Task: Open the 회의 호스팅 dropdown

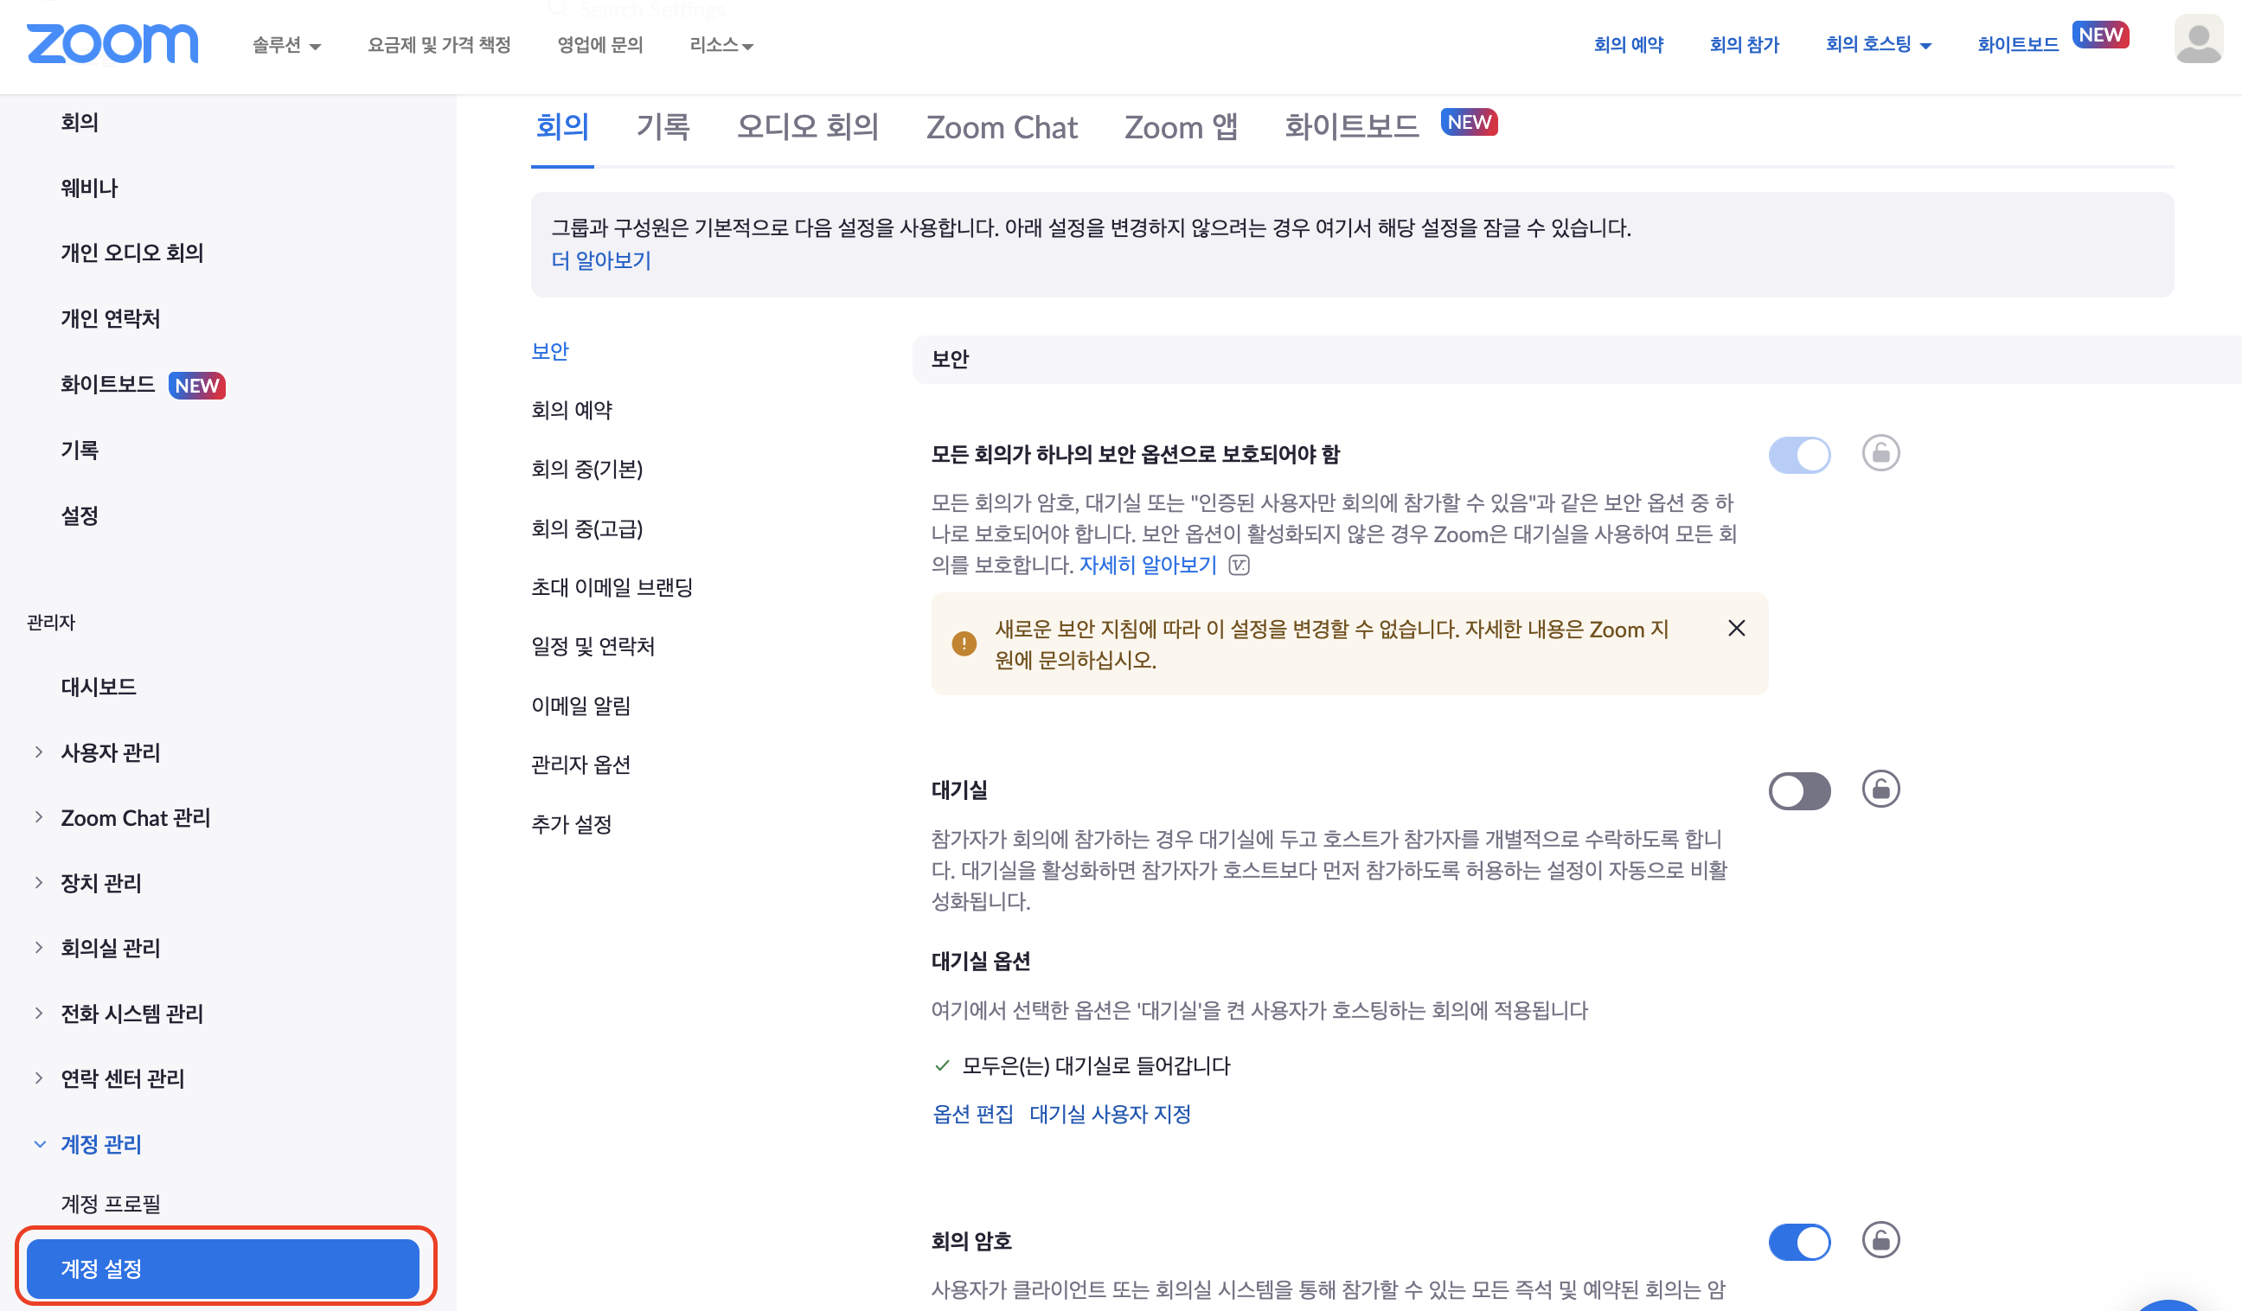Action: [x=1877, y=44]
